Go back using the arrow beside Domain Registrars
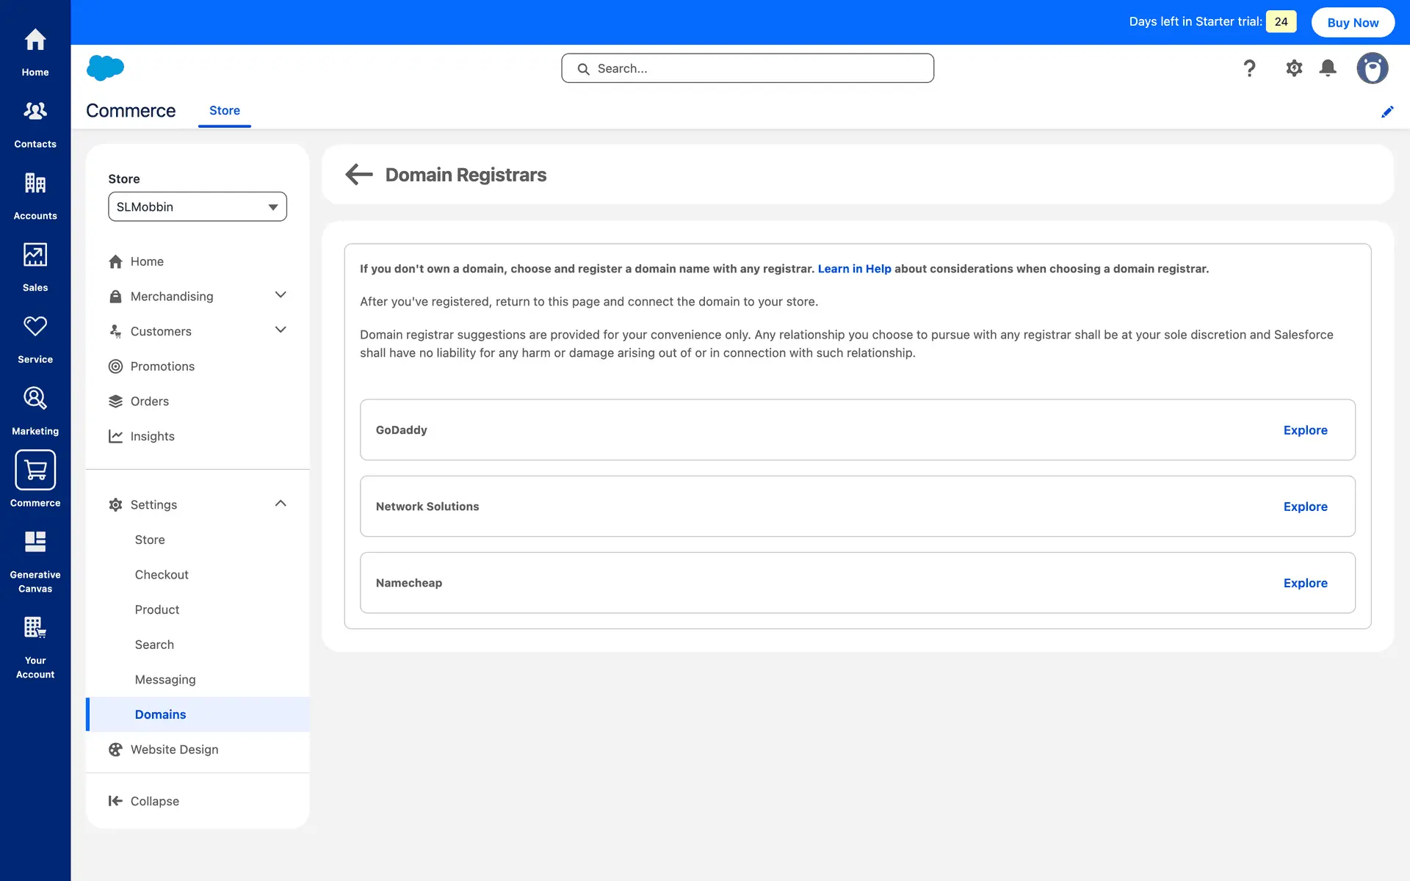 coord(359,175)
